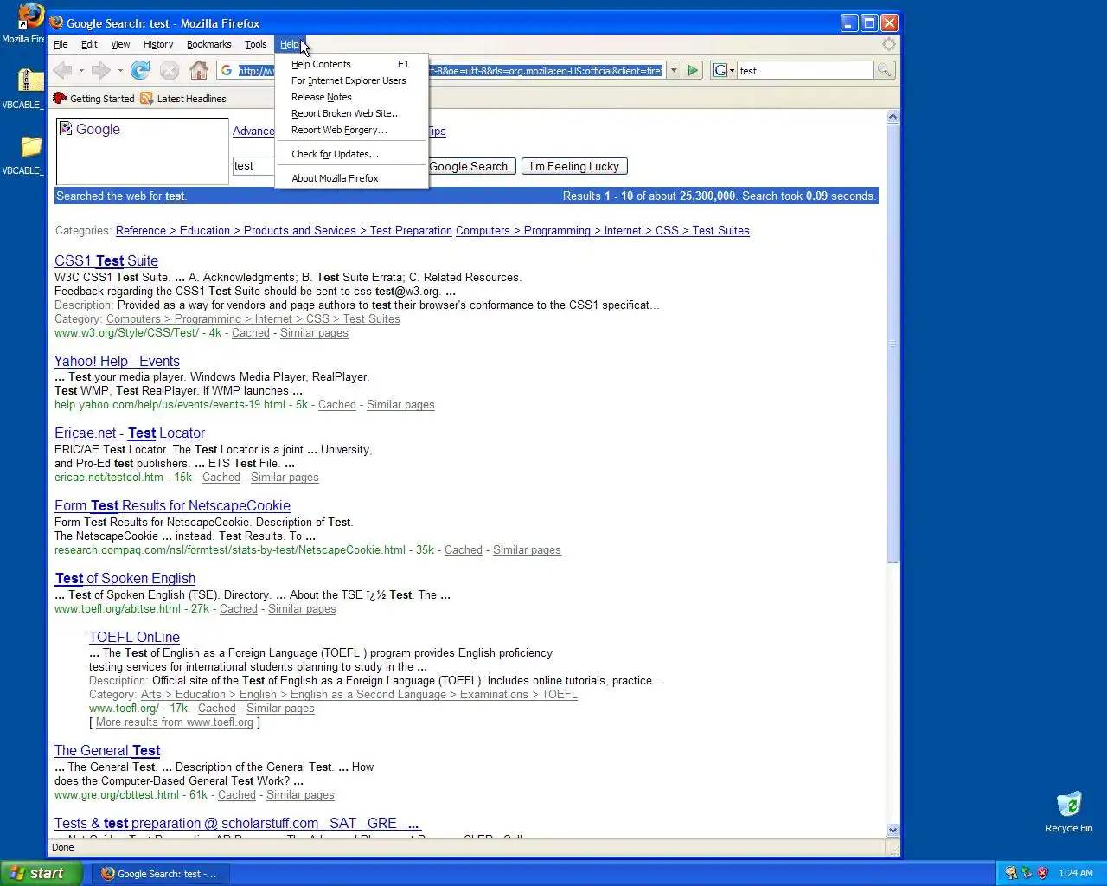This screenshot has width=1107, height=886.
Task: Click the Stop loading icon
Action: (170, 70)
